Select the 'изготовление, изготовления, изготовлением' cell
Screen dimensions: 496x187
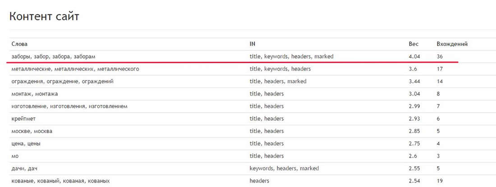69,106
